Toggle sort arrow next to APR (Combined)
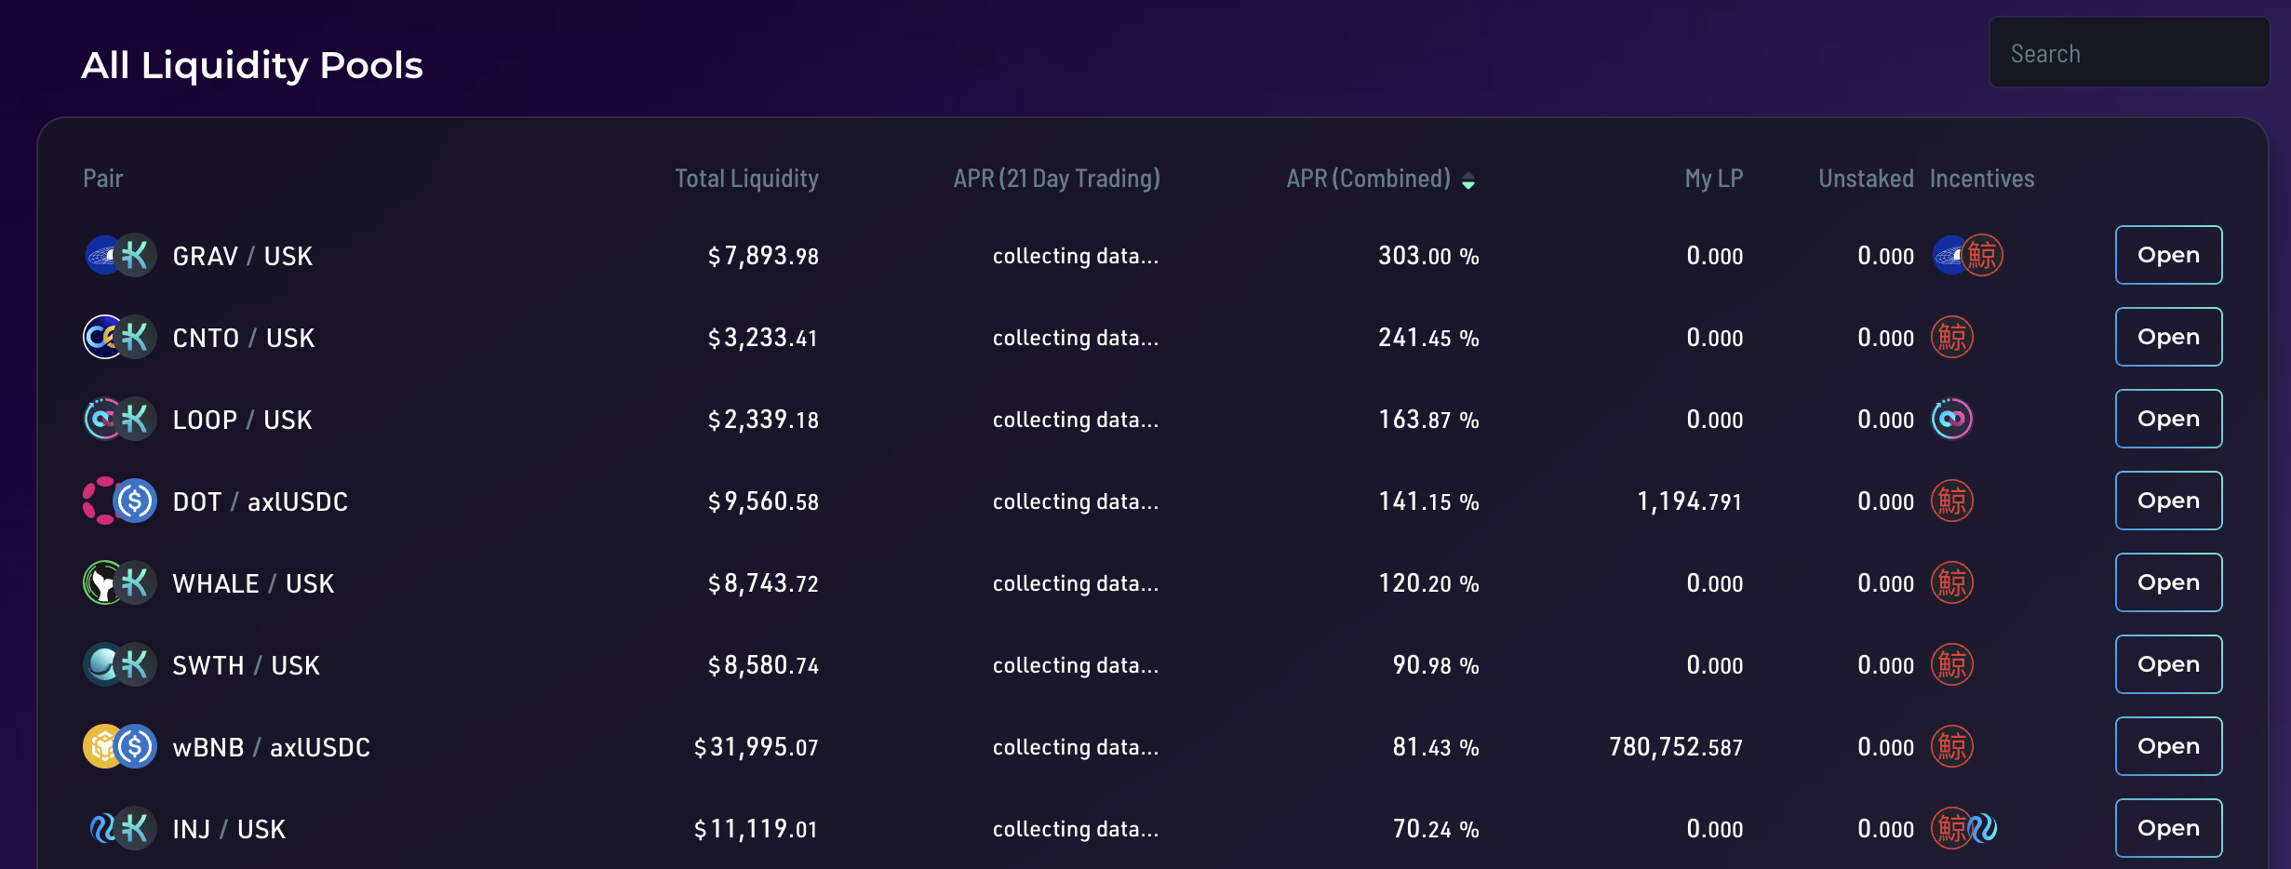2291x869 pixels. point(1468,180)
